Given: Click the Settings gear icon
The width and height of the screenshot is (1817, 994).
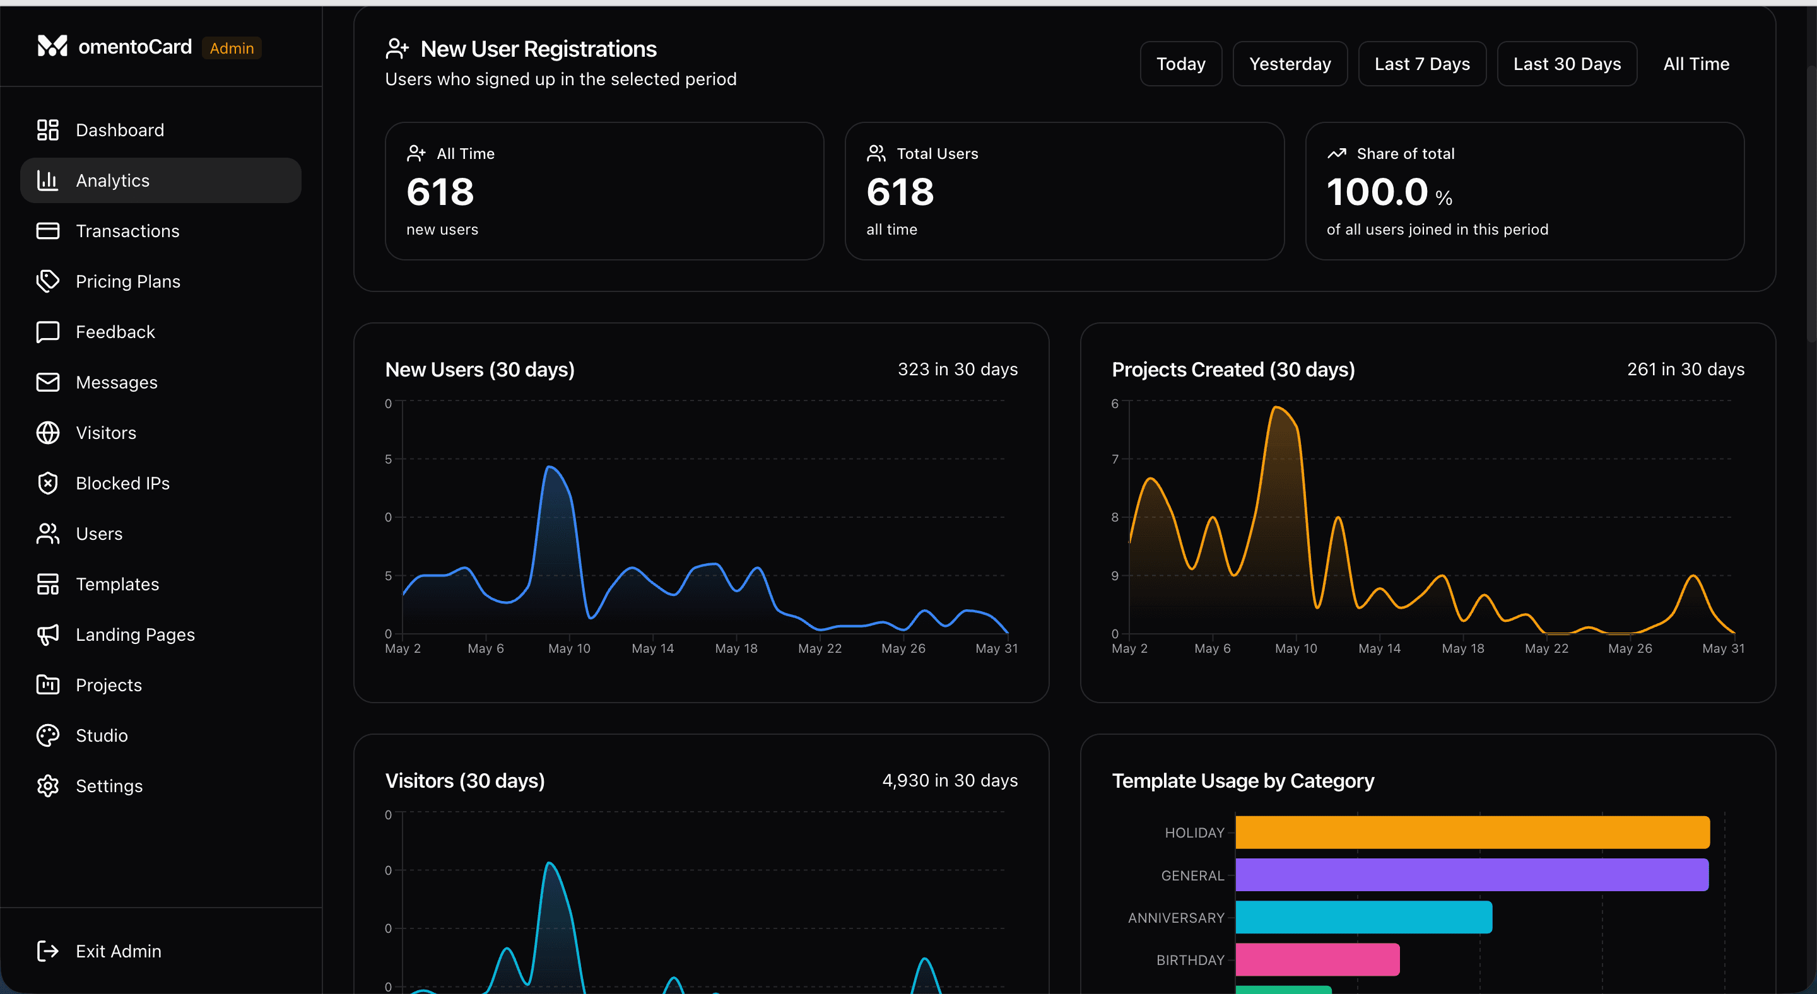Looking at the screenshot, I should tap(48, 785).
